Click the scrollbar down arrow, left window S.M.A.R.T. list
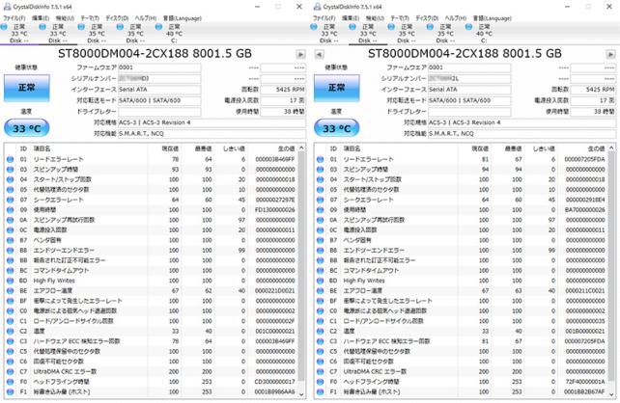This screenshot has width=620, height=403. click(301, 394)
